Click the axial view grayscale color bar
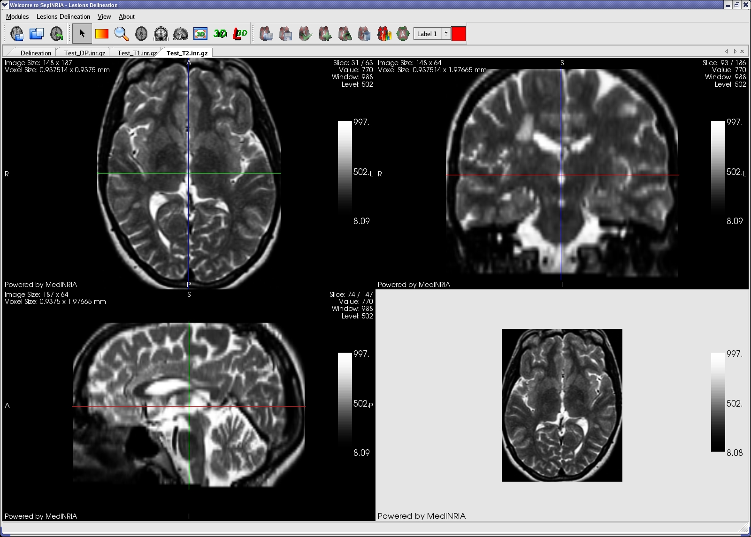The height and width of the screenshot is (537, 751). (345, 171)
